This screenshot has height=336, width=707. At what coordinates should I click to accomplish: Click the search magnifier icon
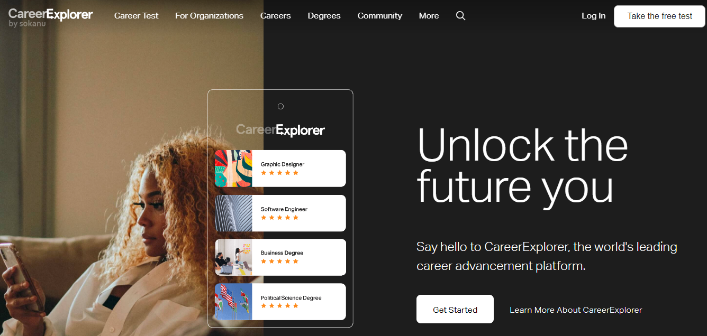click(460, 16)
